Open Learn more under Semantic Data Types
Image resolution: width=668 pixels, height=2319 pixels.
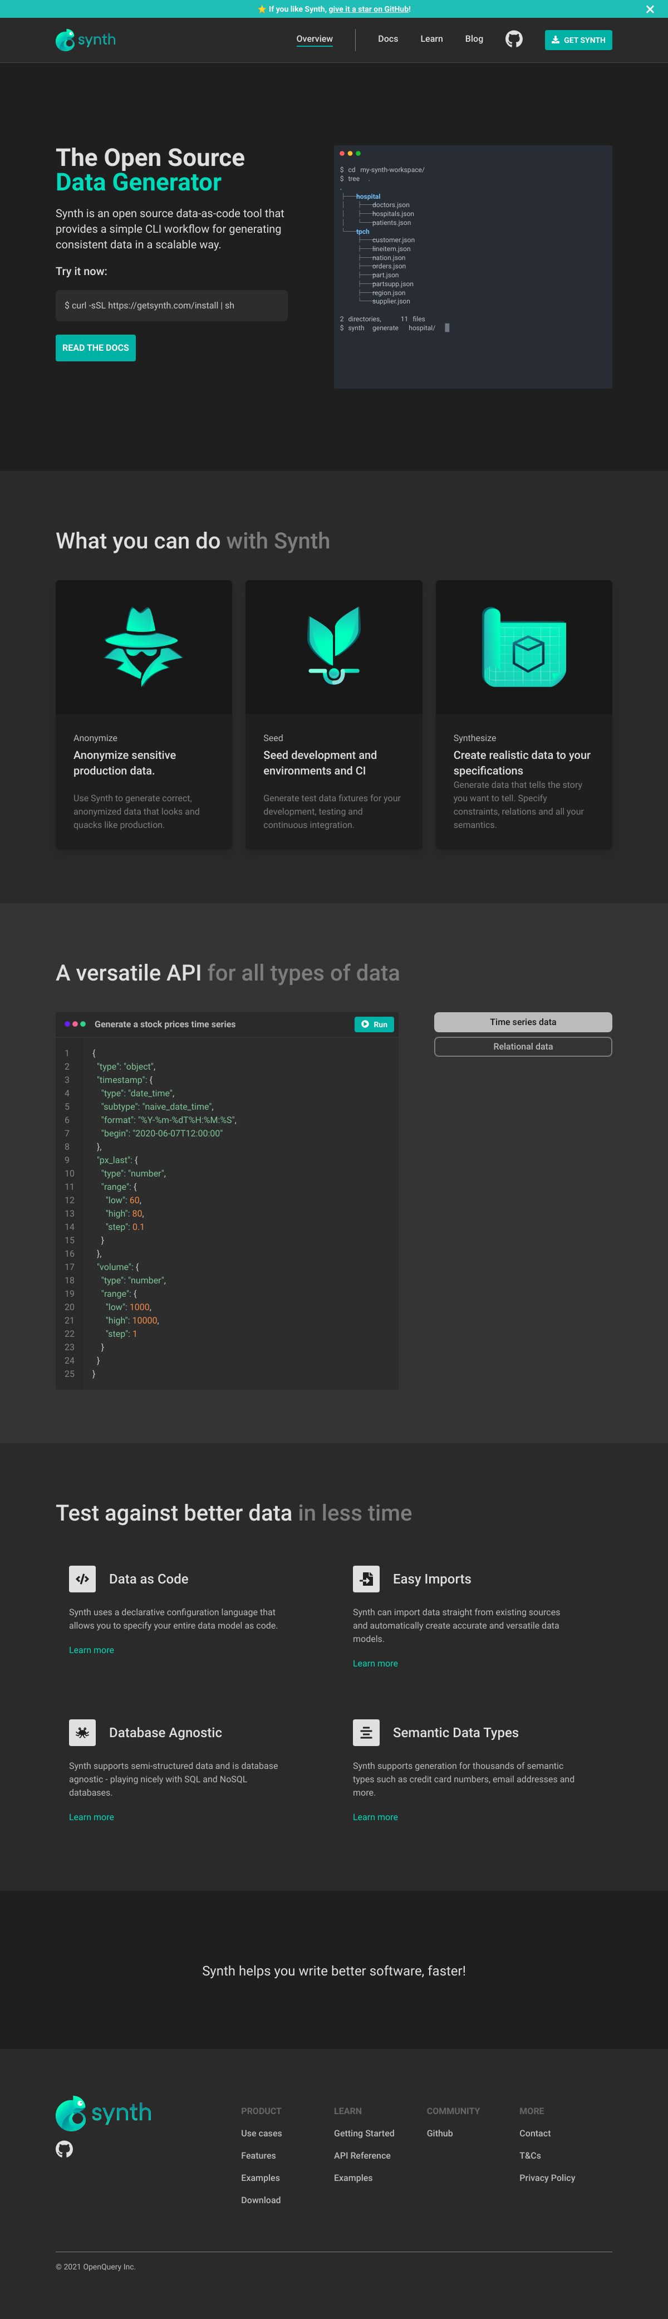[x=375, y=1817]
